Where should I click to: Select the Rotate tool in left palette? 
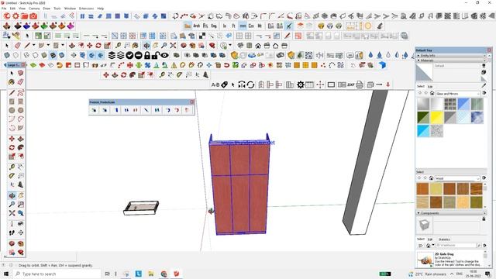tap(12, 148)
